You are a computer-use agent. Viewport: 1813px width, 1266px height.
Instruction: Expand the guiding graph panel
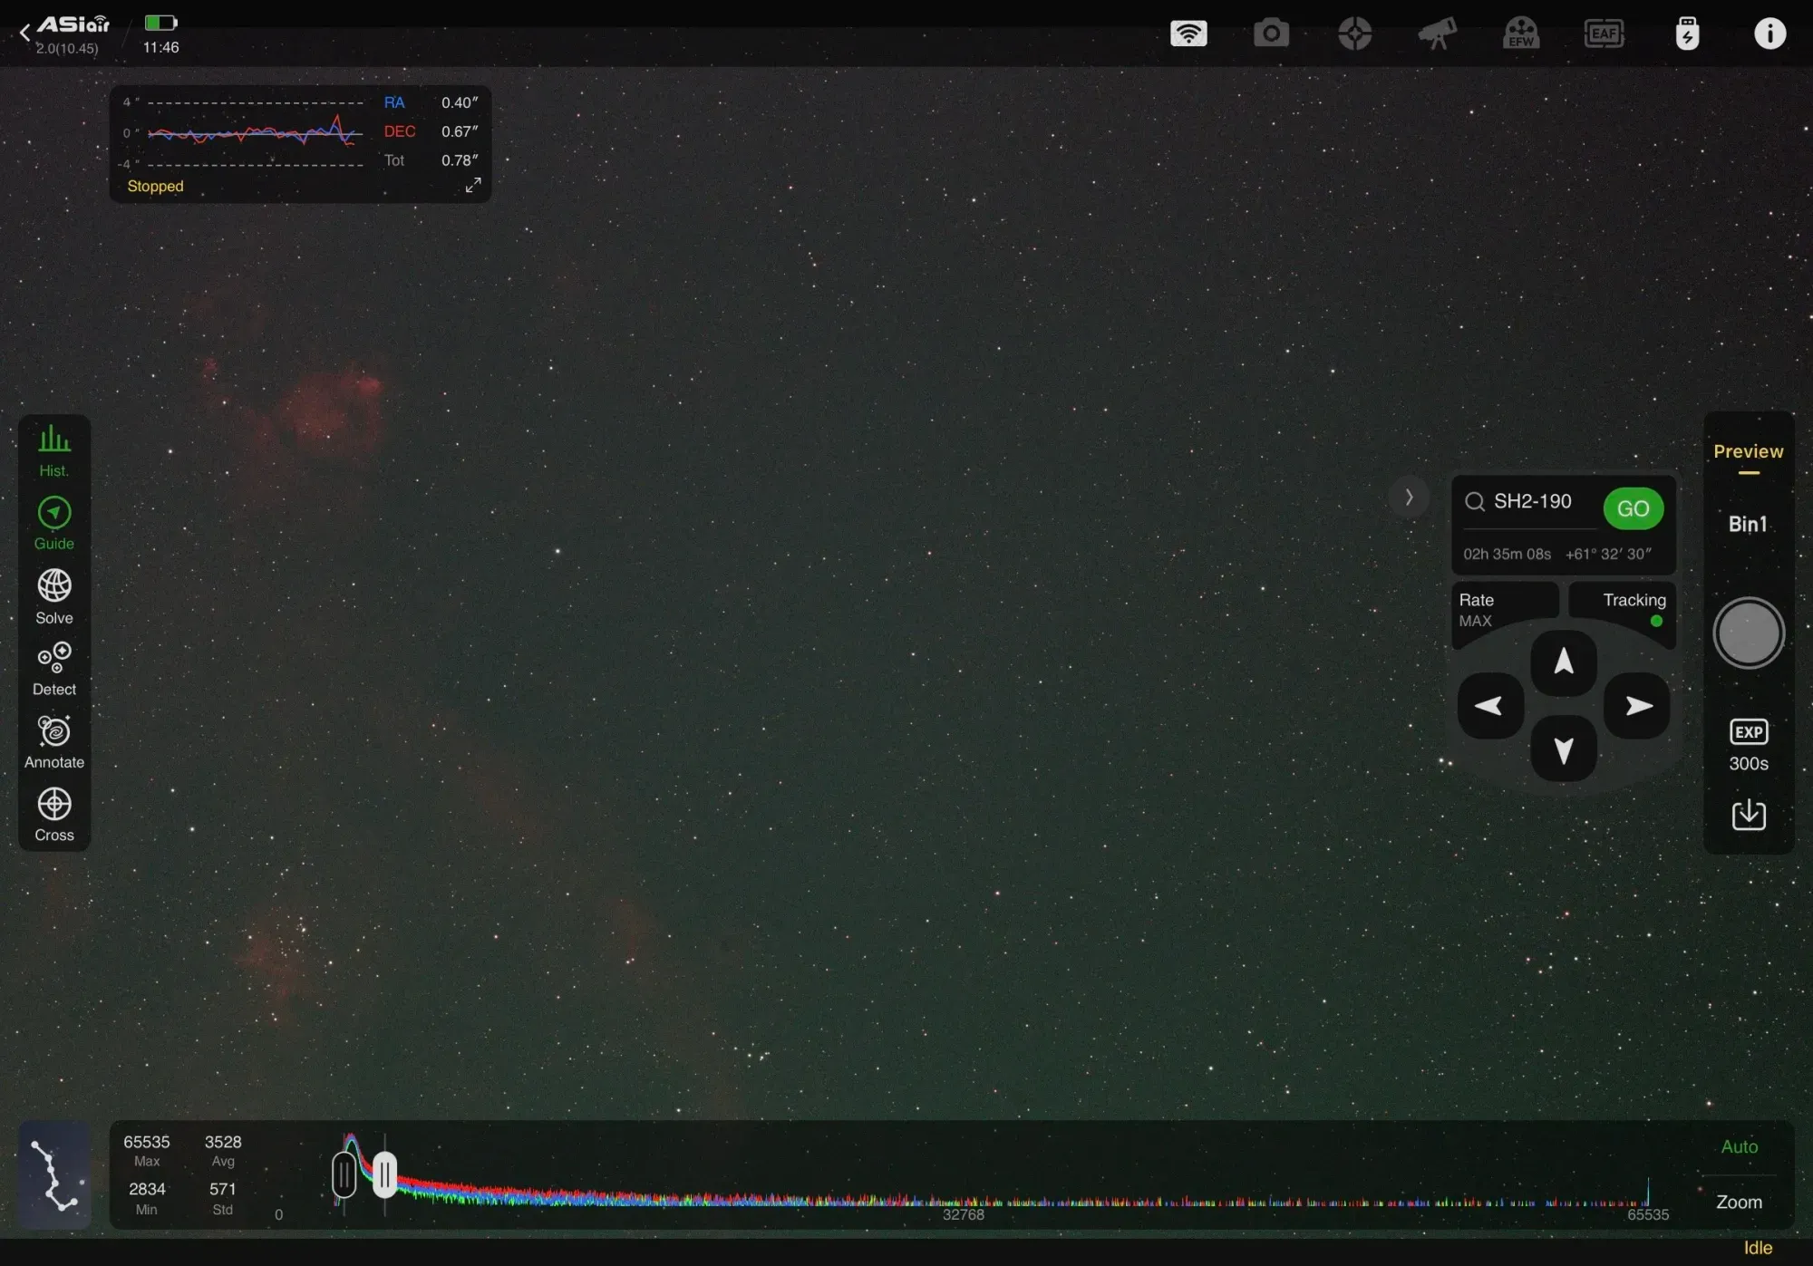(x=472, y=185)
